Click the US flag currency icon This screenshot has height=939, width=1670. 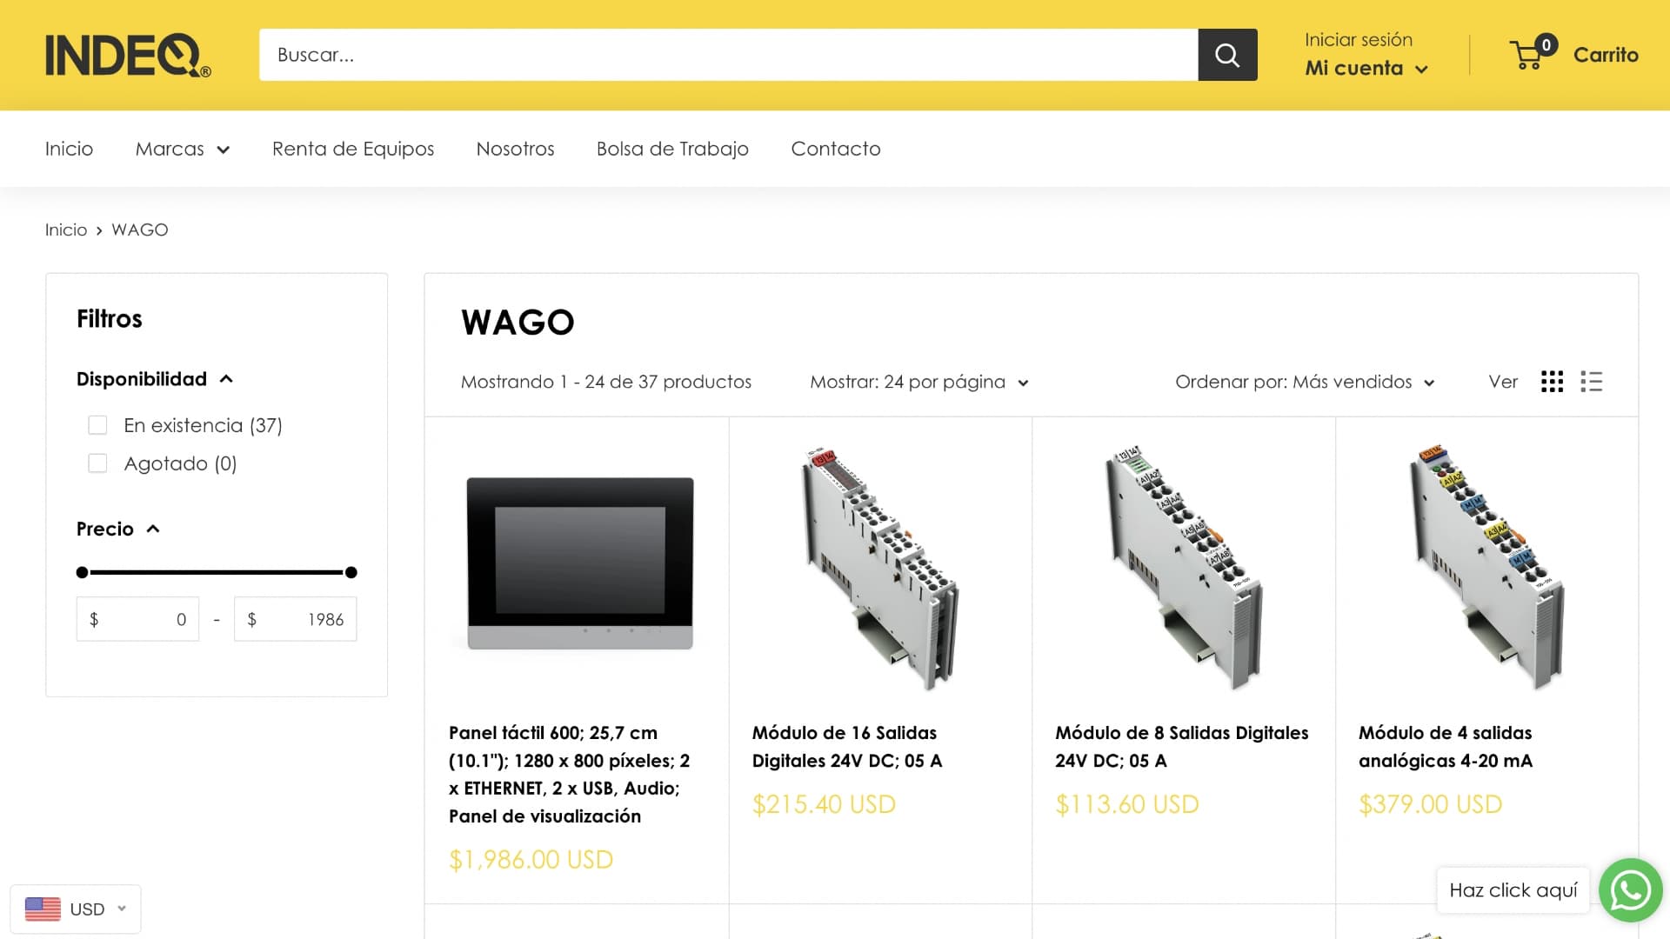tap(43, 909)
